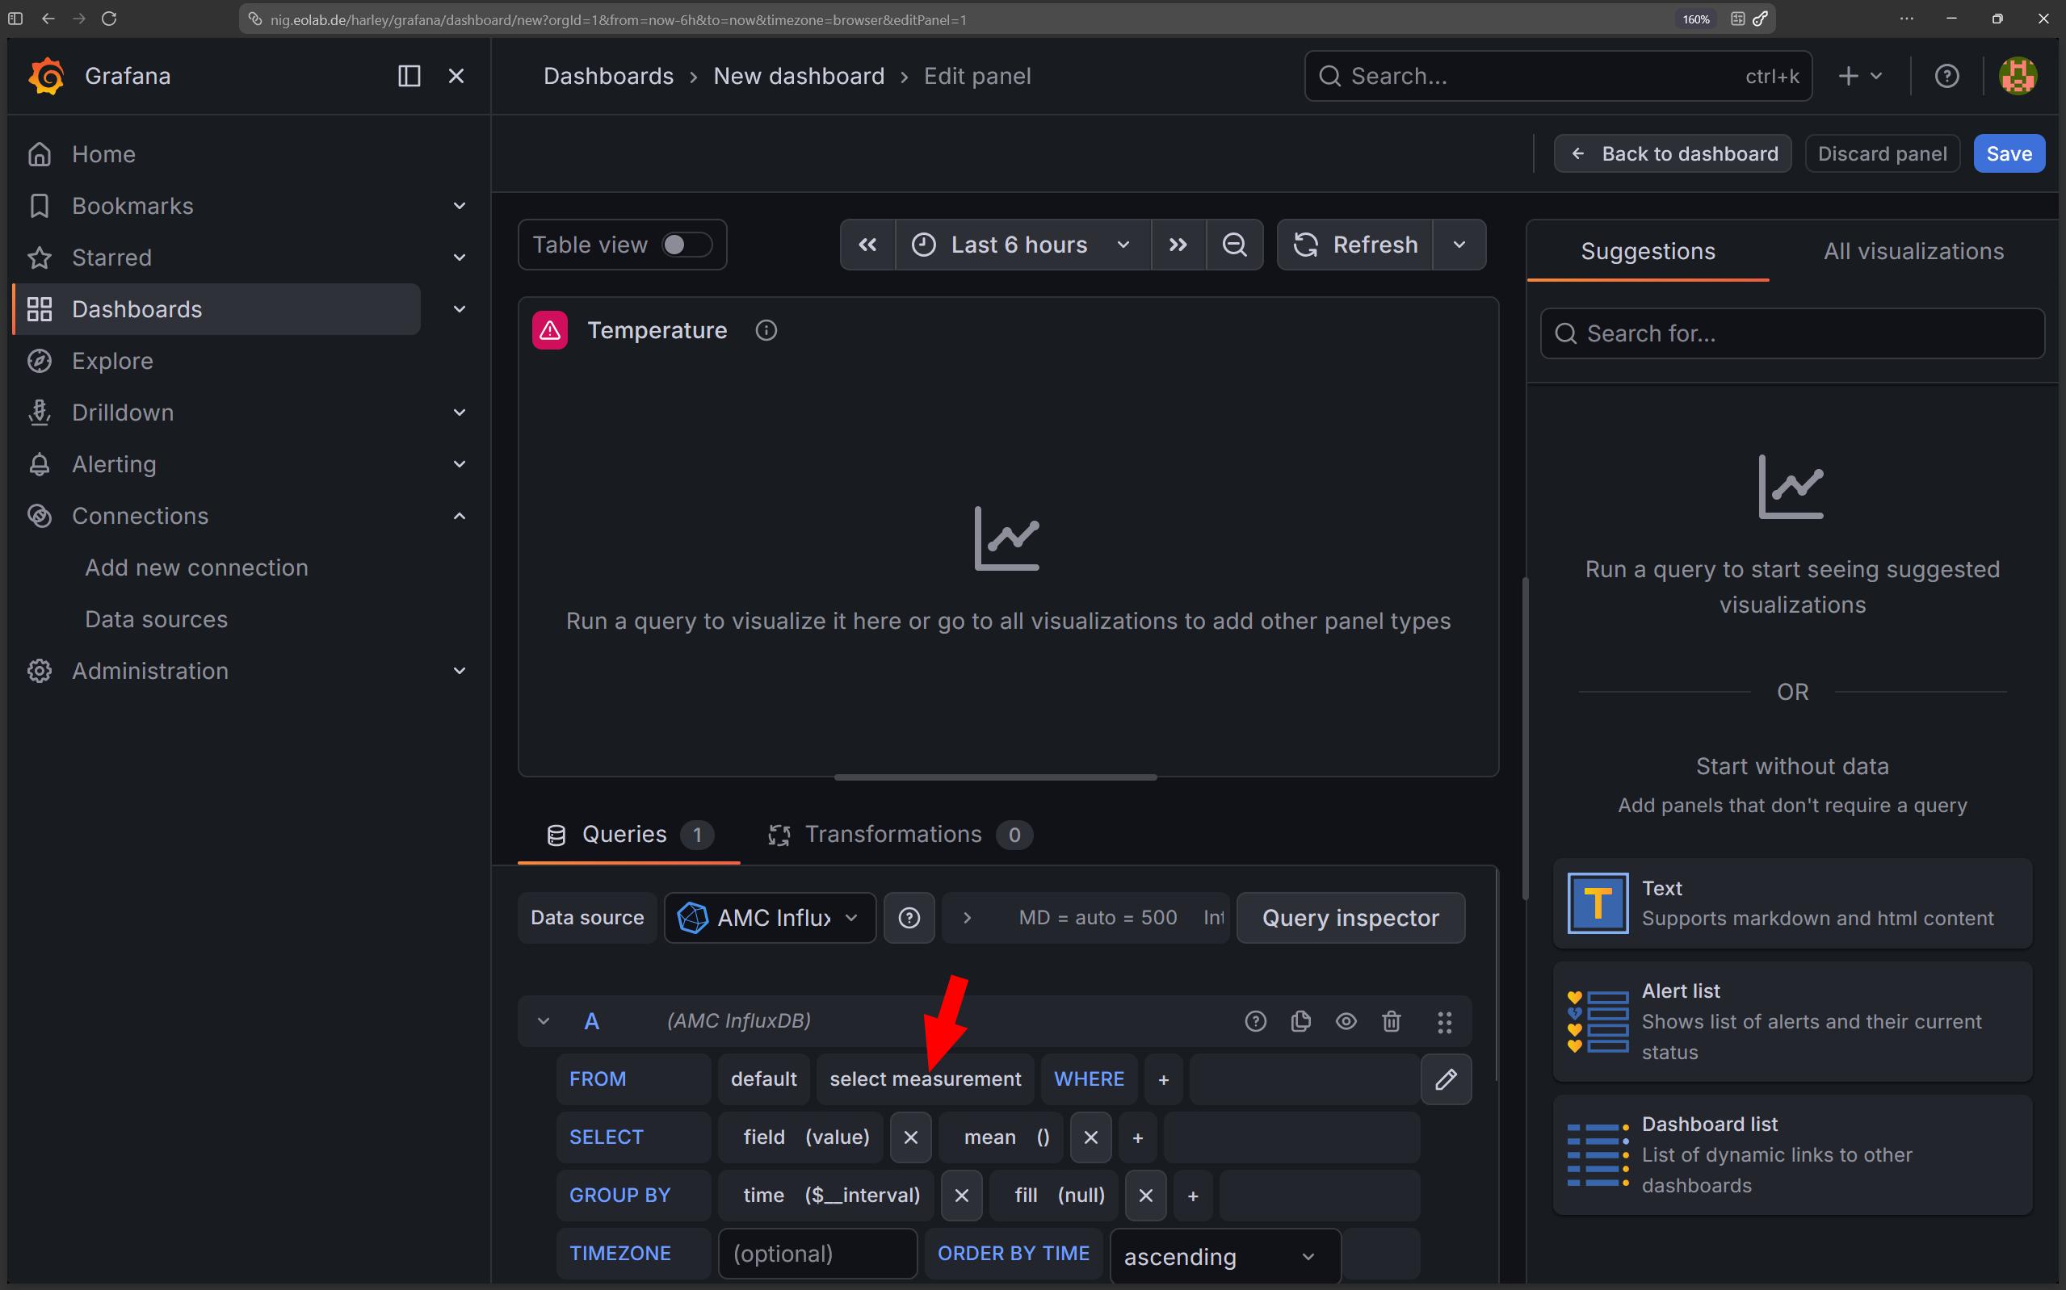Viewport: 2066px width, 1290px height.
Task: Show query A help icon
Action: pyautogui.click(x=1255, y=1021)
